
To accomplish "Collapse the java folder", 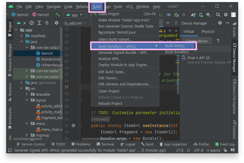I will click(22, 42).
